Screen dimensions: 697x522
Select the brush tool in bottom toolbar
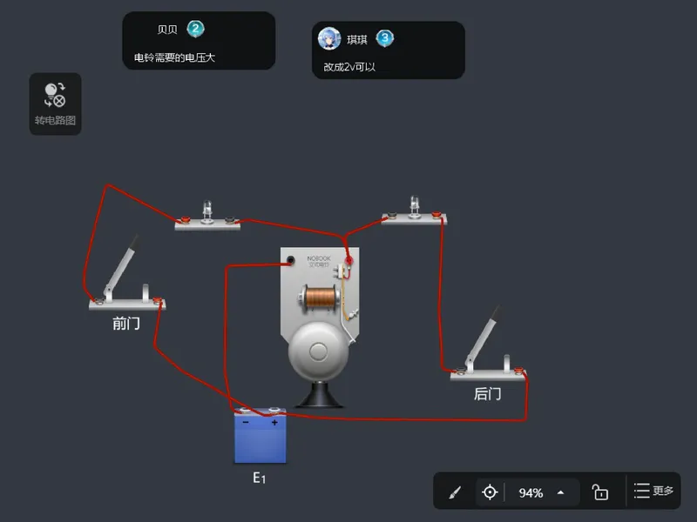(x=455, y=492)
